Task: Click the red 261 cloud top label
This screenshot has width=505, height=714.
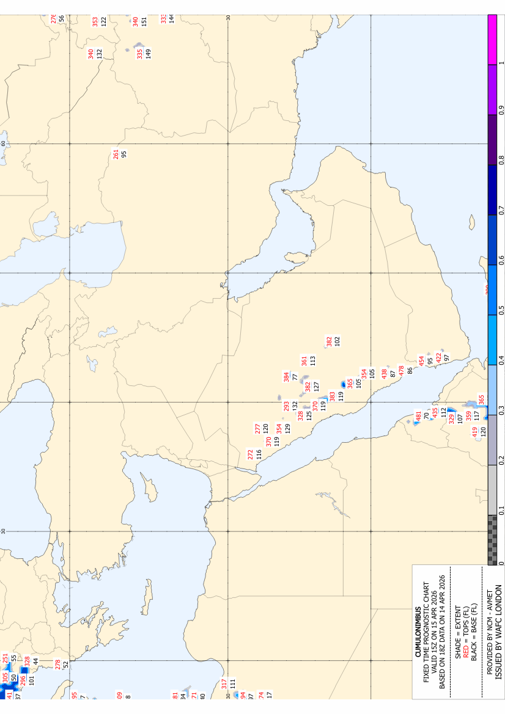Action: point(116,155)
